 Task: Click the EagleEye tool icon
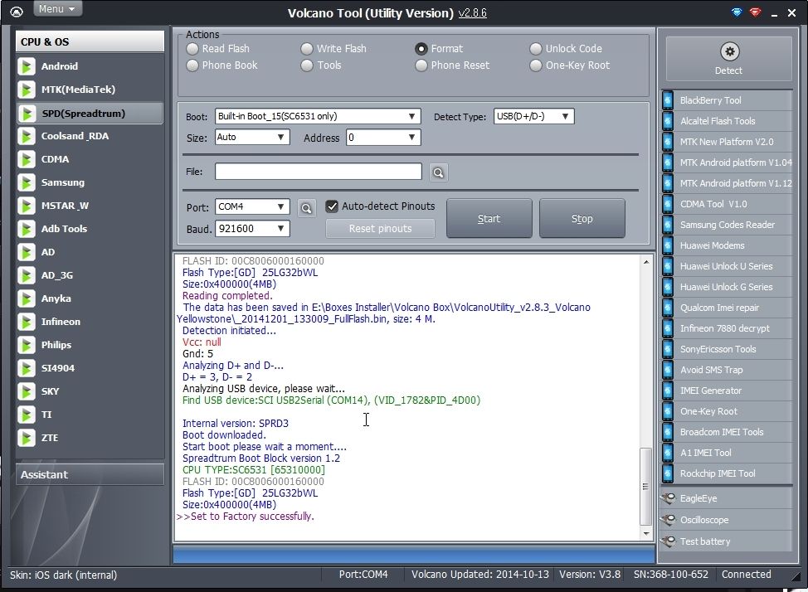click(x=669, y=498)
